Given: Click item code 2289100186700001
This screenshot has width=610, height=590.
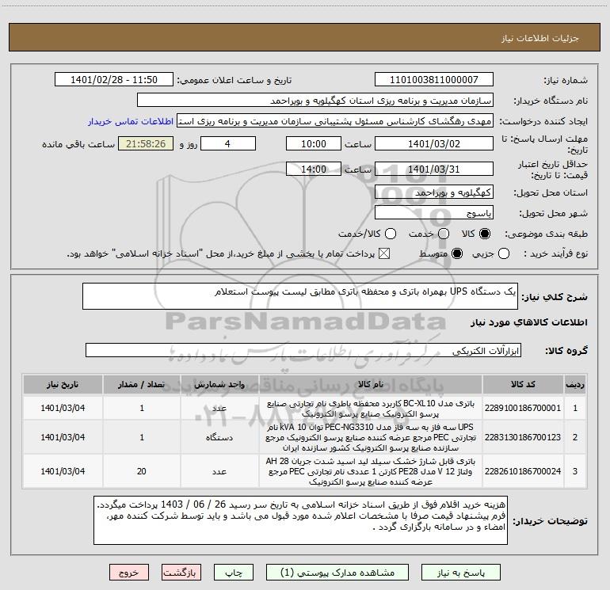Looking at the screenshot, I should [523, 408].
